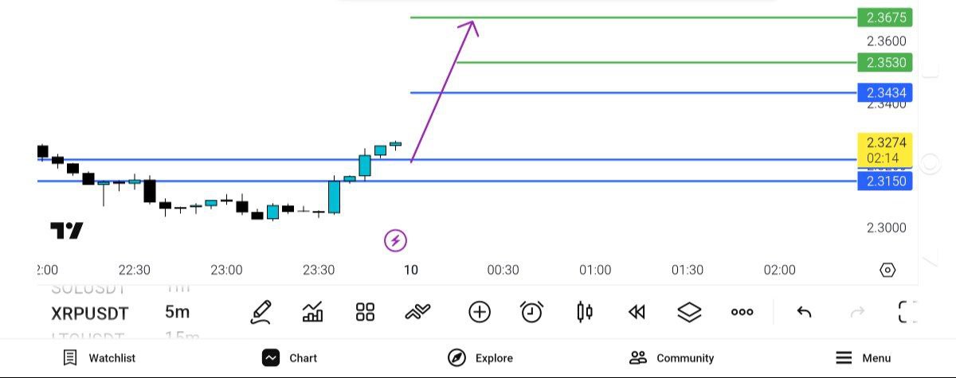Screen dimensions: 956x378
Task: Open chart settings hexagon icon
Action: coord(887,270)
